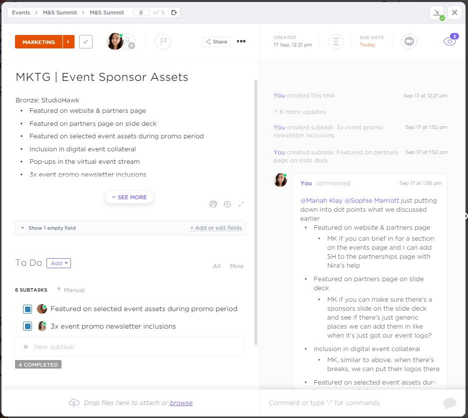Click the New subtask input field
This screenshot has height=418, width=468.
click(130, 347)
